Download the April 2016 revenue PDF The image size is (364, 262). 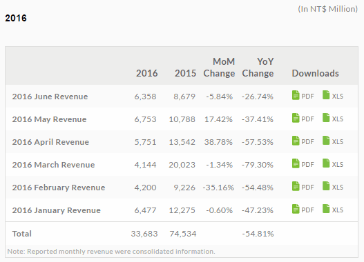point(303,141)
